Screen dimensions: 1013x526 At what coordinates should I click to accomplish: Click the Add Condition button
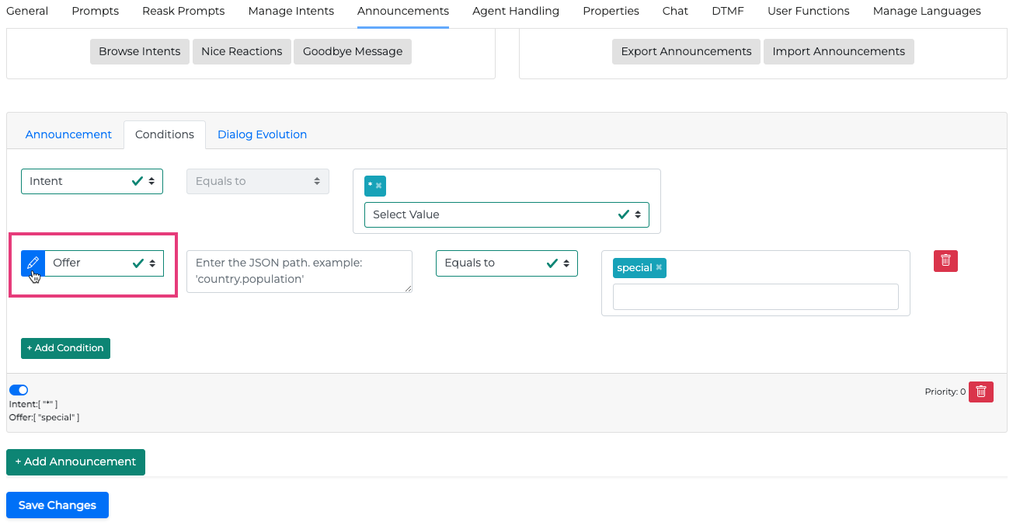[66, 348]
